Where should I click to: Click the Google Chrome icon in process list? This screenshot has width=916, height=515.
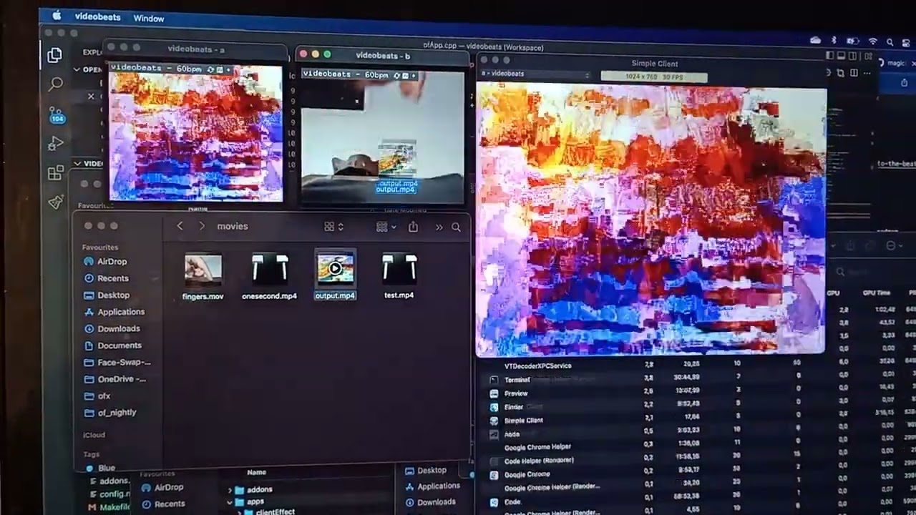pyautogui.click(x=494, y=475)
